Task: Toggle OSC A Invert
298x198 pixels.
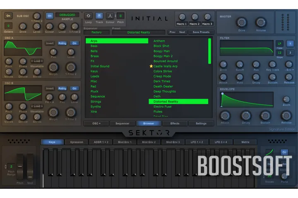Action: [x=50, y=43]
